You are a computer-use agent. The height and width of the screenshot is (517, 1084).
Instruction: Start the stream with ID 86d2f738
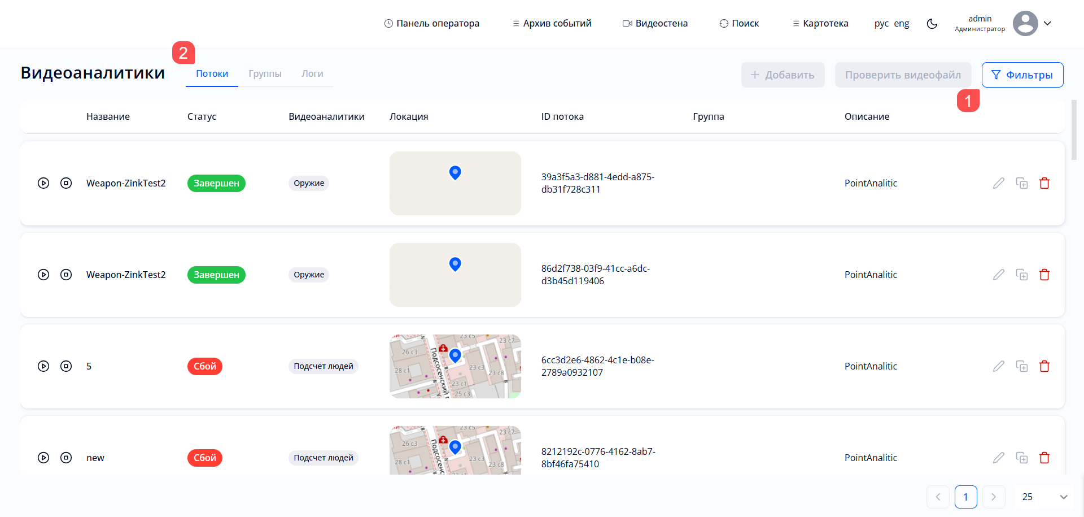pos(43,275)
